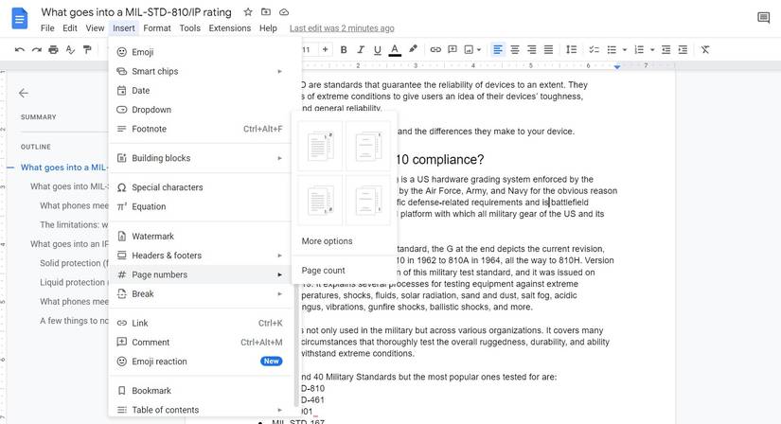Clear formatting
Image resolution: width=781 pixels, height=424 pixels.
pos(704,50)
